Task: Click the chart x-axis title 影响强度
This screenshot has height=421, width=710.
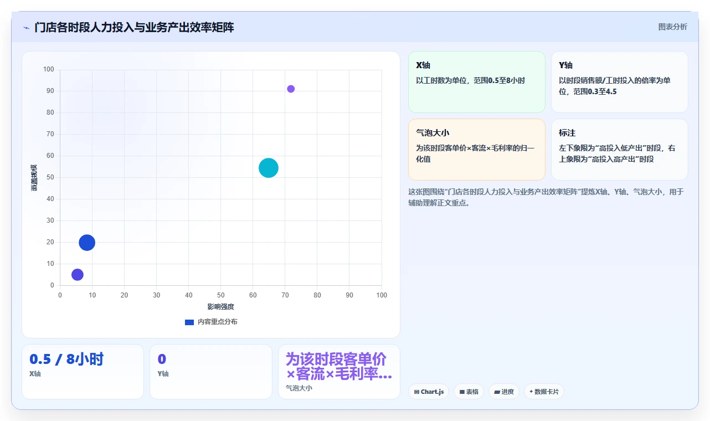Action: [221, 307]
